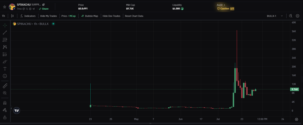The image size is (303, 125).
Task: Toggle magnet snapping mode
Action: point(5,103)
